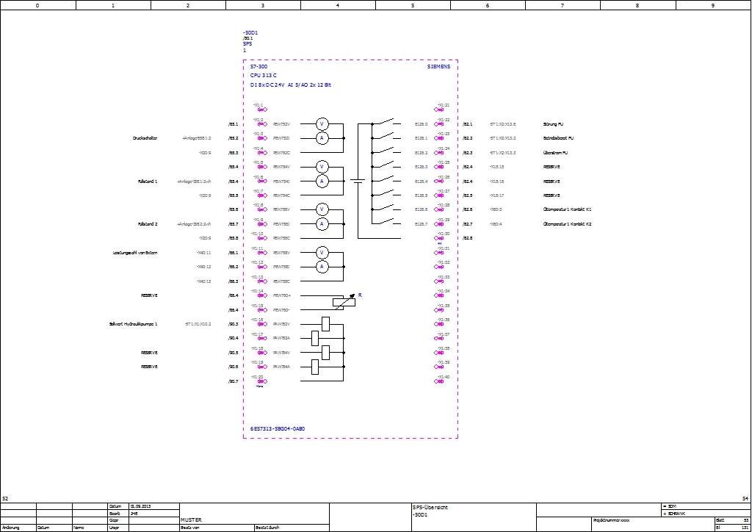Image resolution: width=752 pixels, height=532 pixels.
Task: Select the part number 6ES7313-5BG04-0AB0
Action: click(x=277, y=428)
